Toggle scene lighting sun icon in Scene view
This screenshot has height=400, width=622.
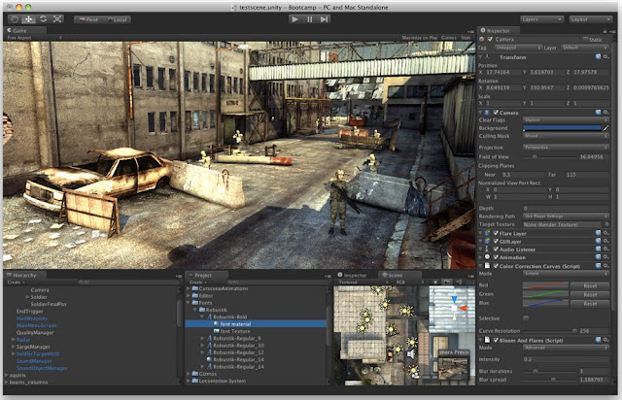pos(435,282)
